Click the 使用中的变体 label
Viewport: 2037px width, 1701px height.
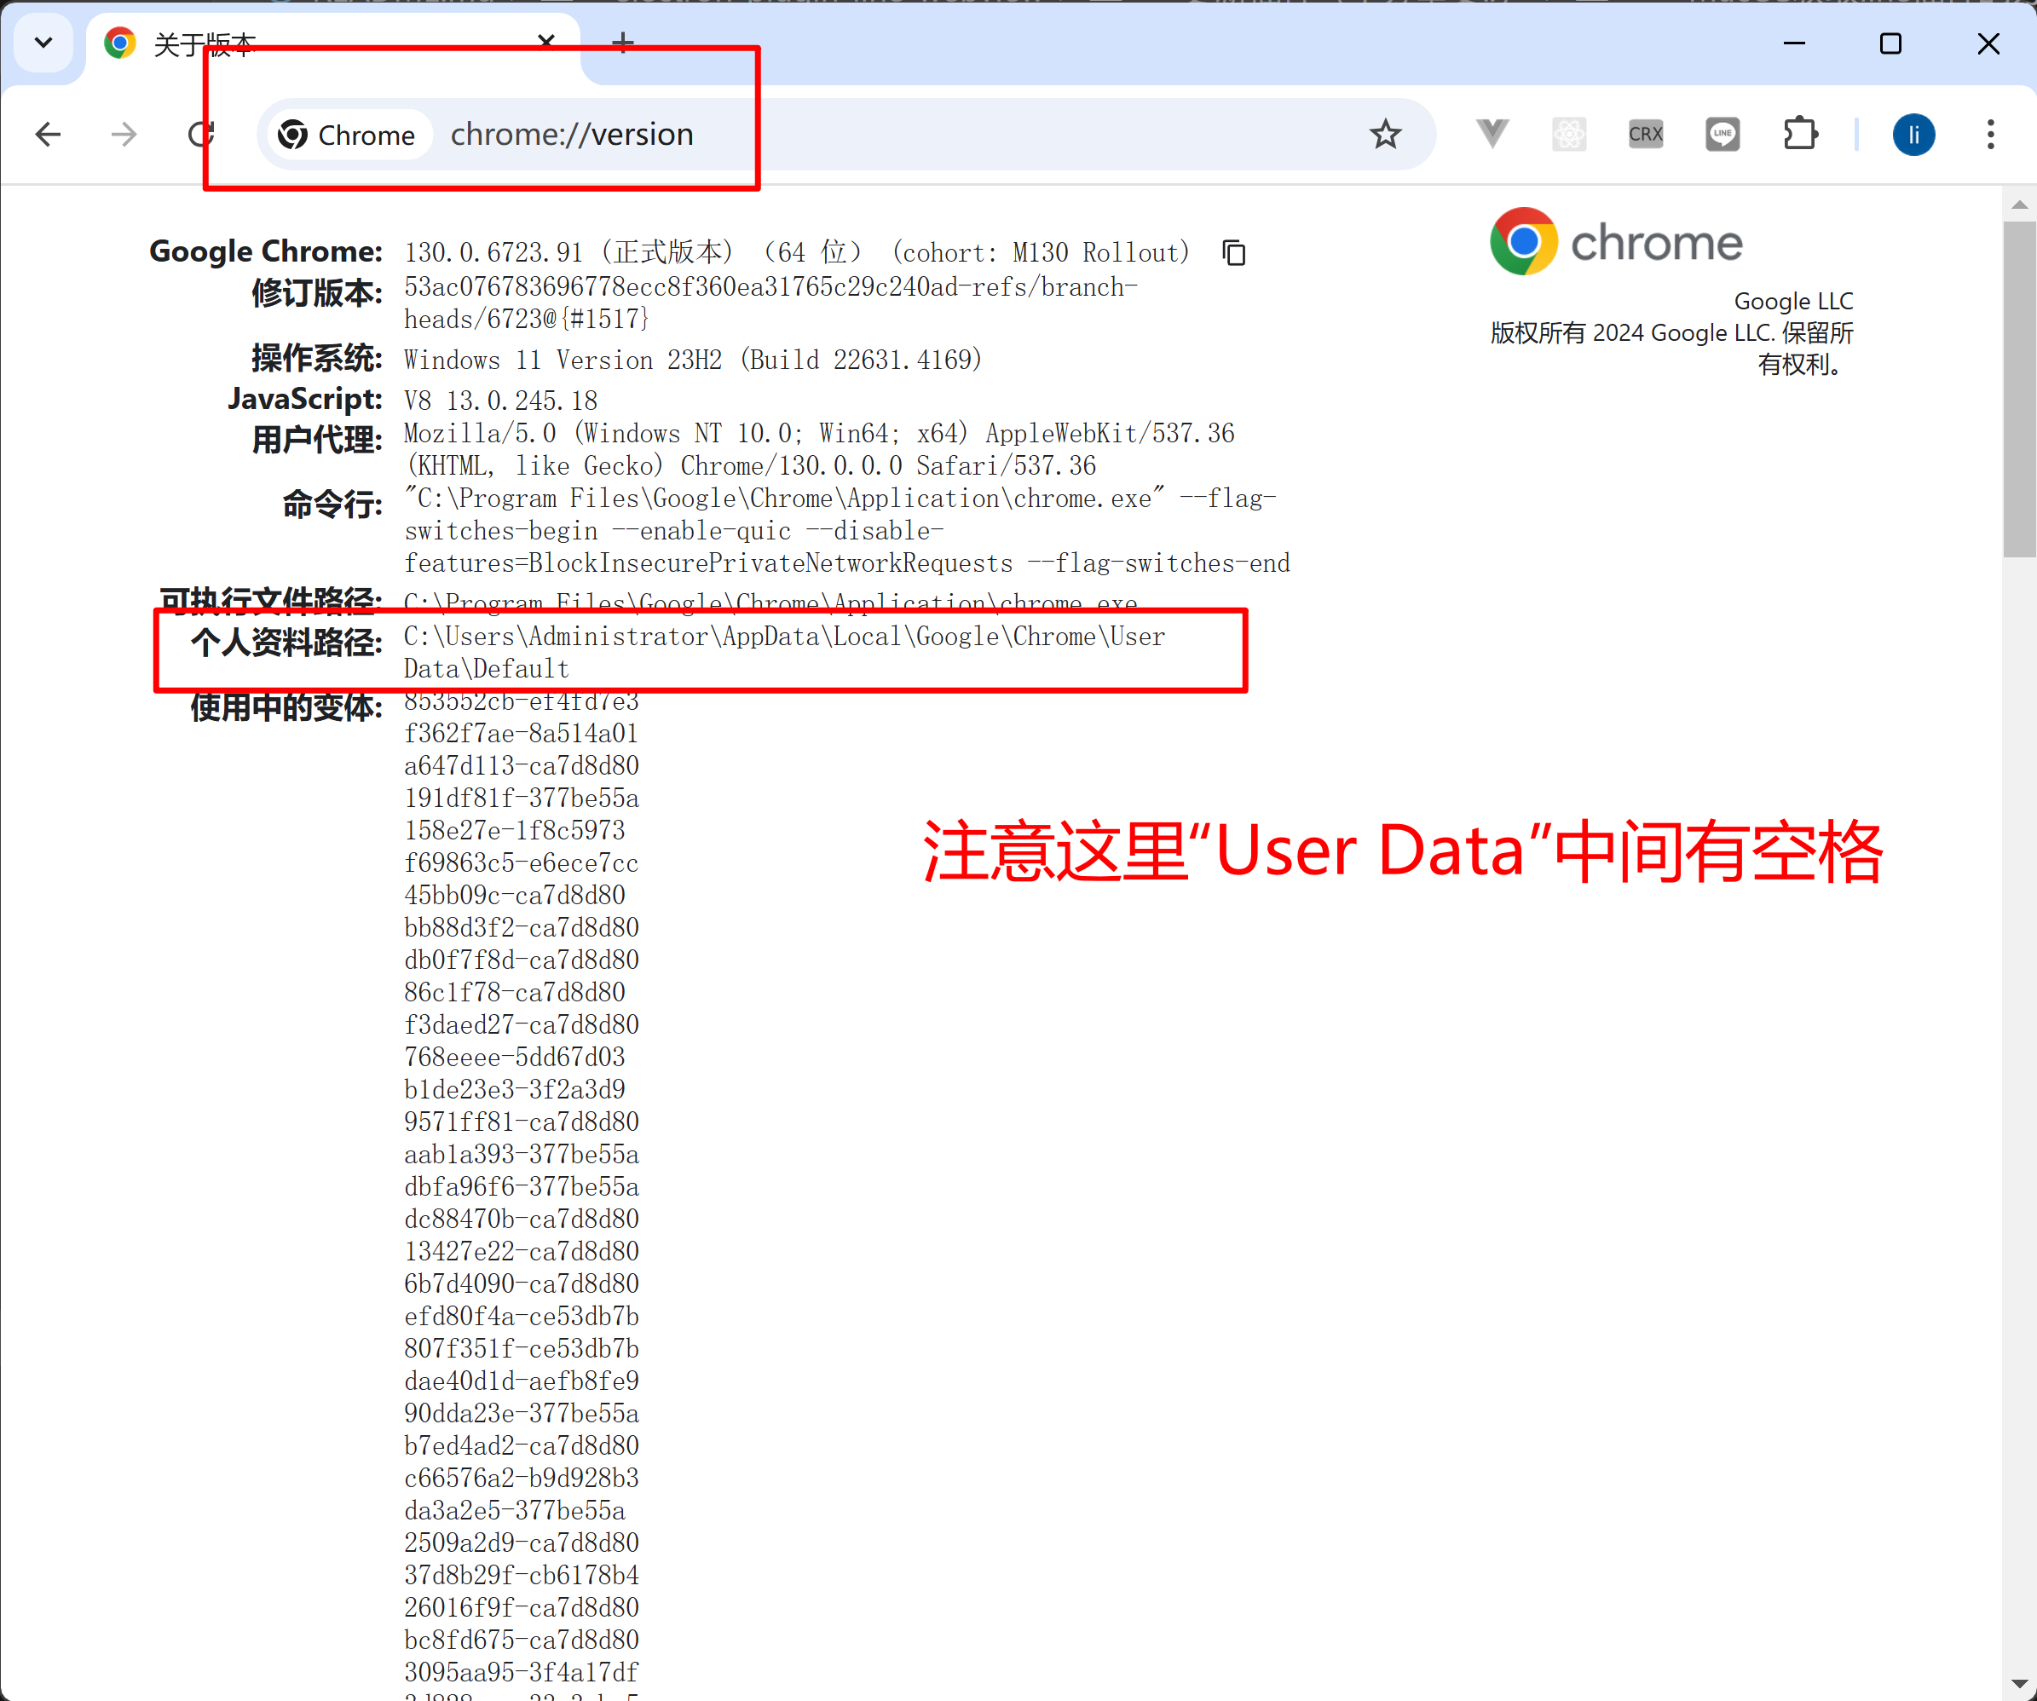pos(286,708)
